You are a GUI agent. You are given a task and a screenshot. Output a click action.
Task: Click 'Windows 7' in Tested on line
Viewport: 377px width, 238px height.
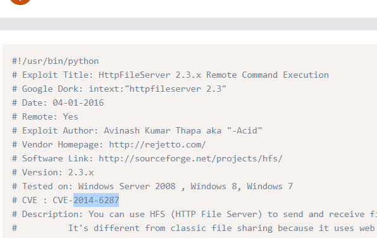tap(269, 187)
